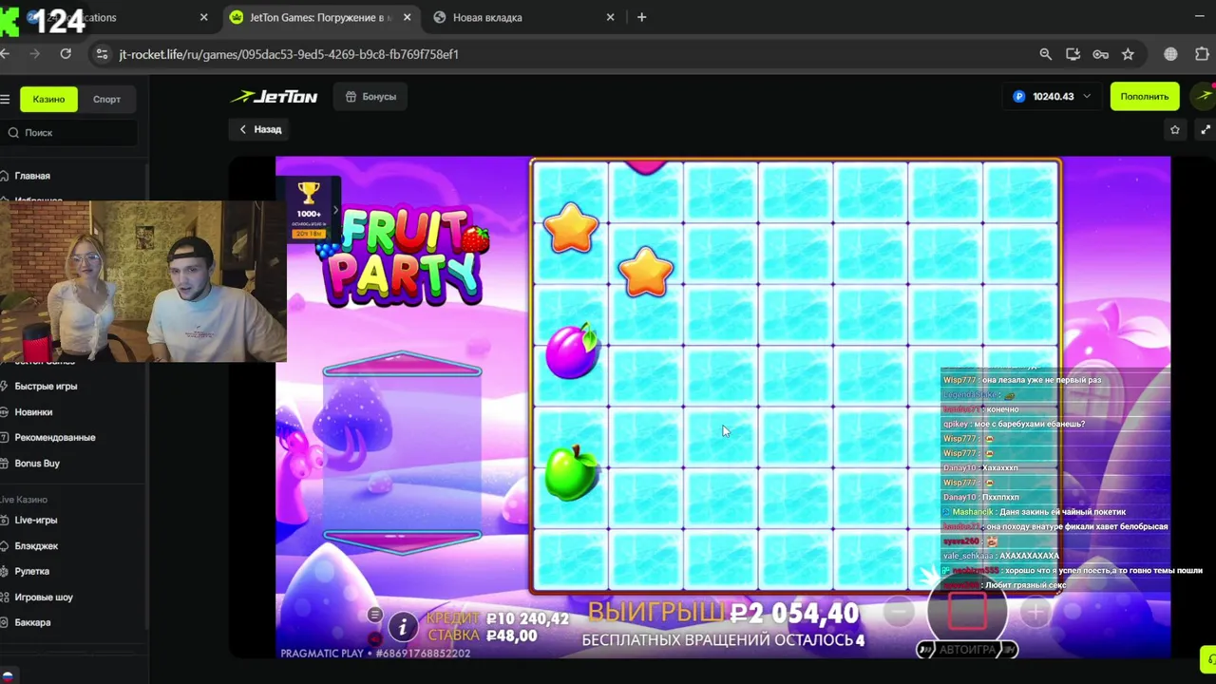Open the profile avatar in the header

click(1205, 96)
